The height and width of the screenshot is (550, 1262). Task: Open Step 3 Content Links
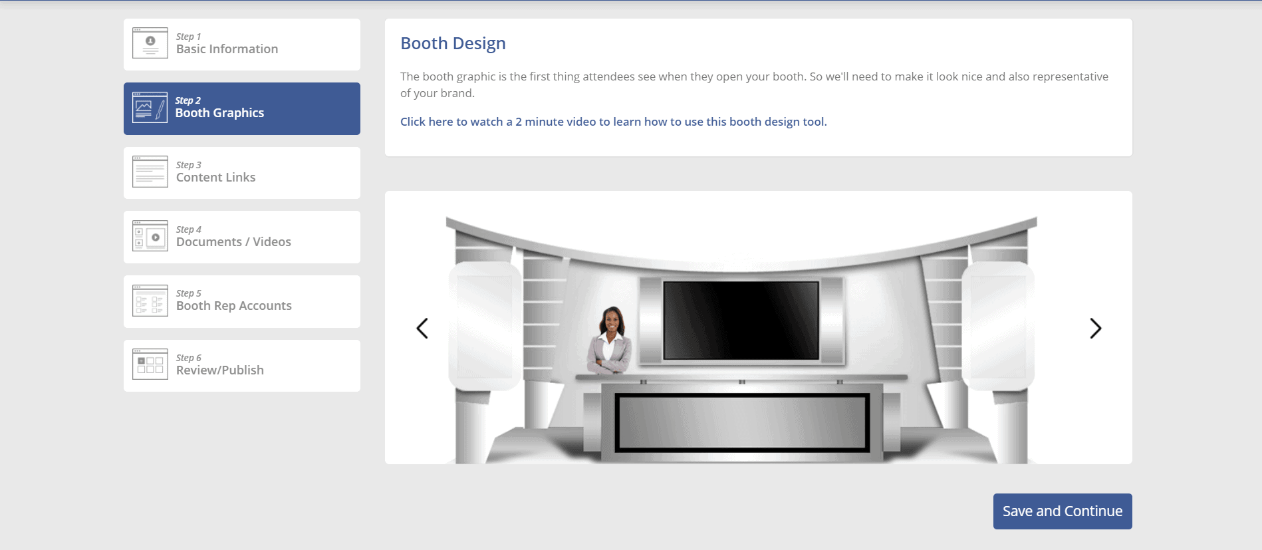[x=242, y=173]
